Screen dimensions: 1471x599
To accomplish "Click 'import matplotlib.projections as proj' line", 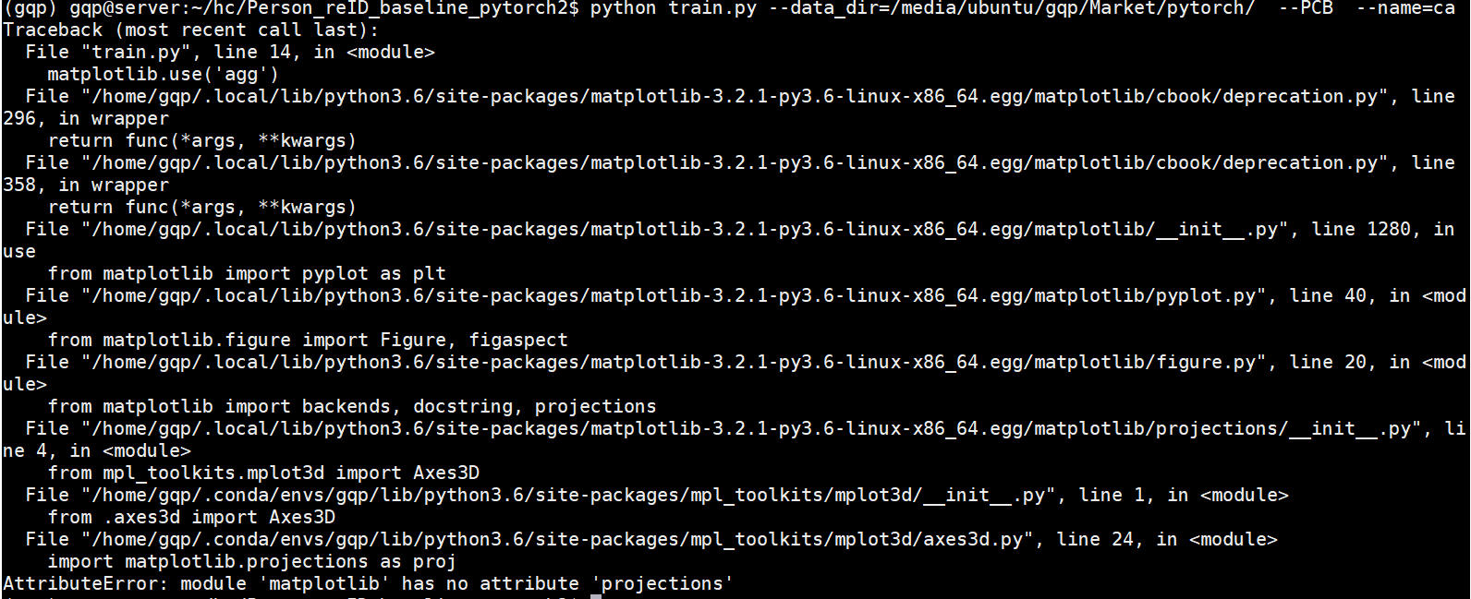I will pos(252,561).
